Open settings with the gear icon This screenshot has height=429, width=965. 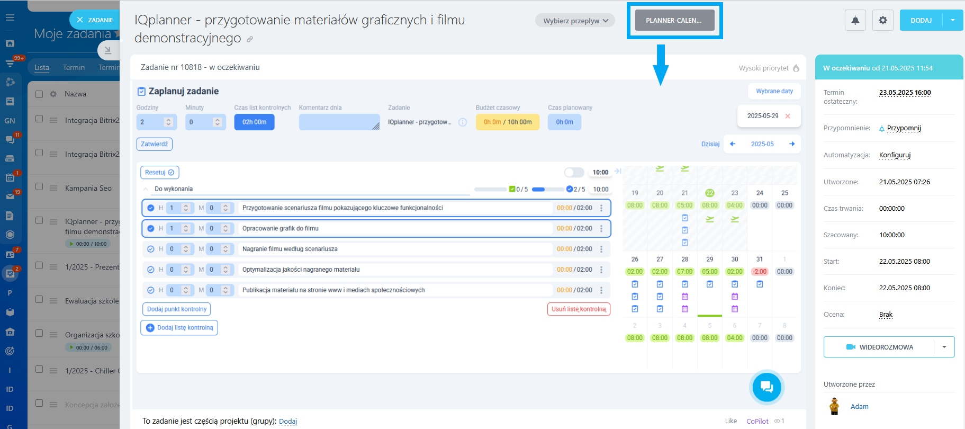(x=882, y=20)
